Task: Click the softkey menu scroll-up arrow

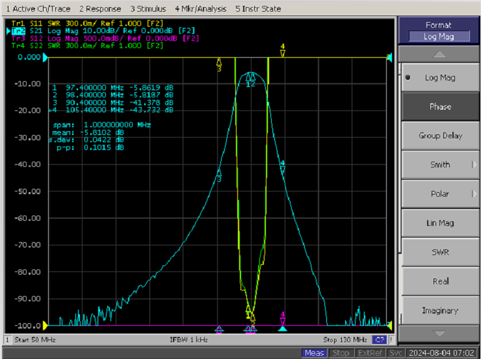Action: (x=439, y=55)
